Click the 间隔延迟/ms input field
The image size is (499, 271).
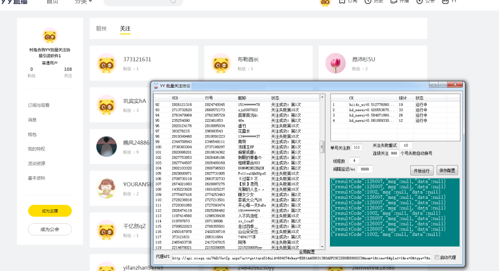click(365, 169)
